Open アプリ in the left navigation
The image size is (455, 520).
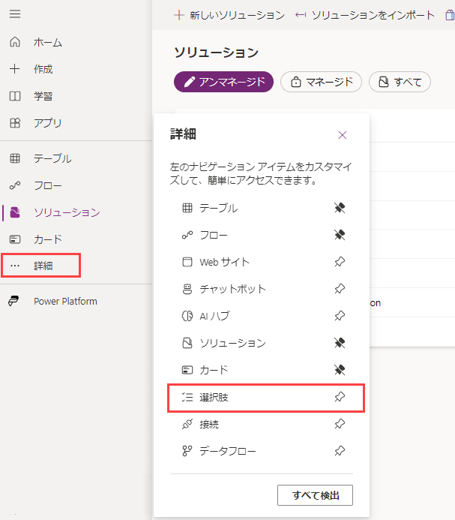(48, 123)
